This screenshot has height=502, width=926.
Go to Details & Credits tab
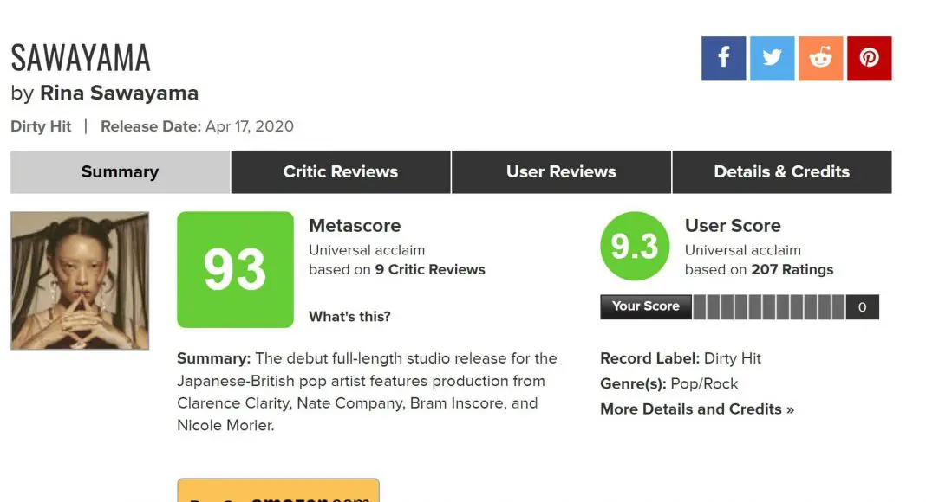[781, 171]
